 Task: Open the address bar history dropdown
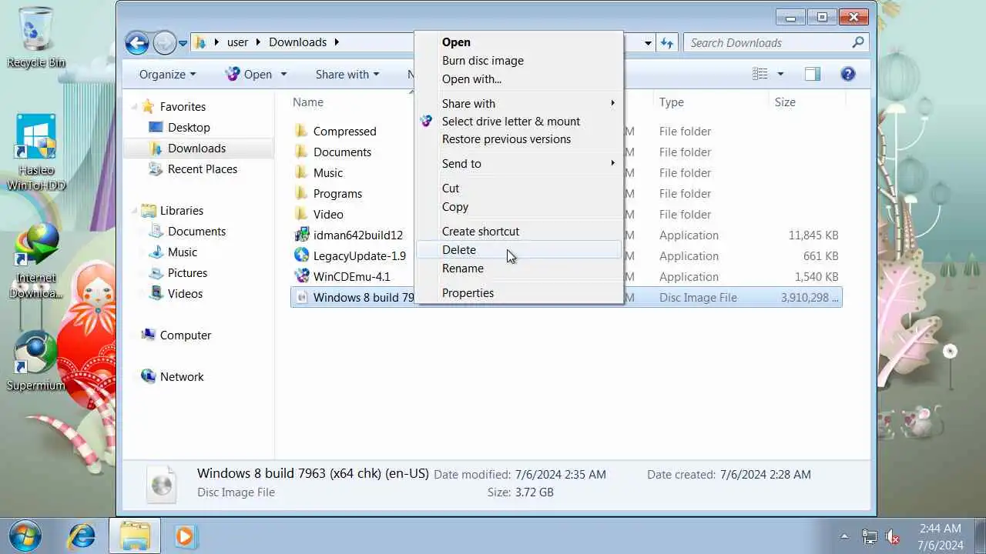[x=649, y=43]
